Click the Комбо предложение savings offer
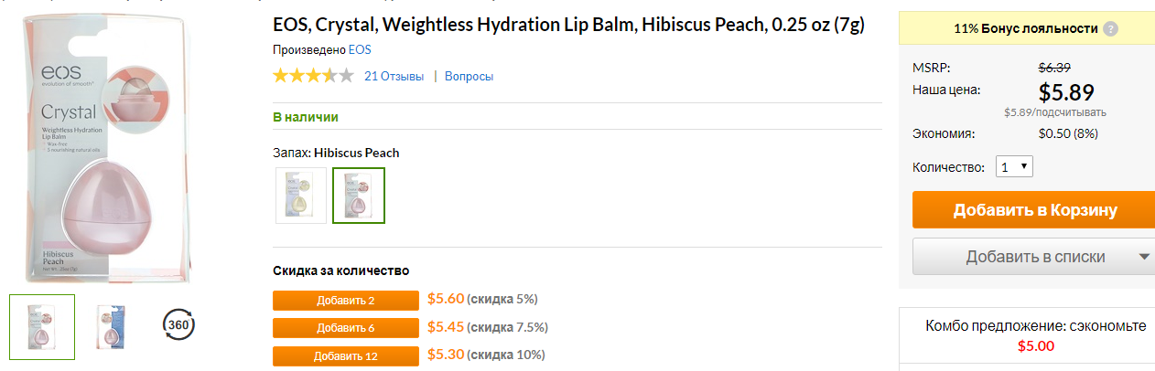 point(1035,335)
